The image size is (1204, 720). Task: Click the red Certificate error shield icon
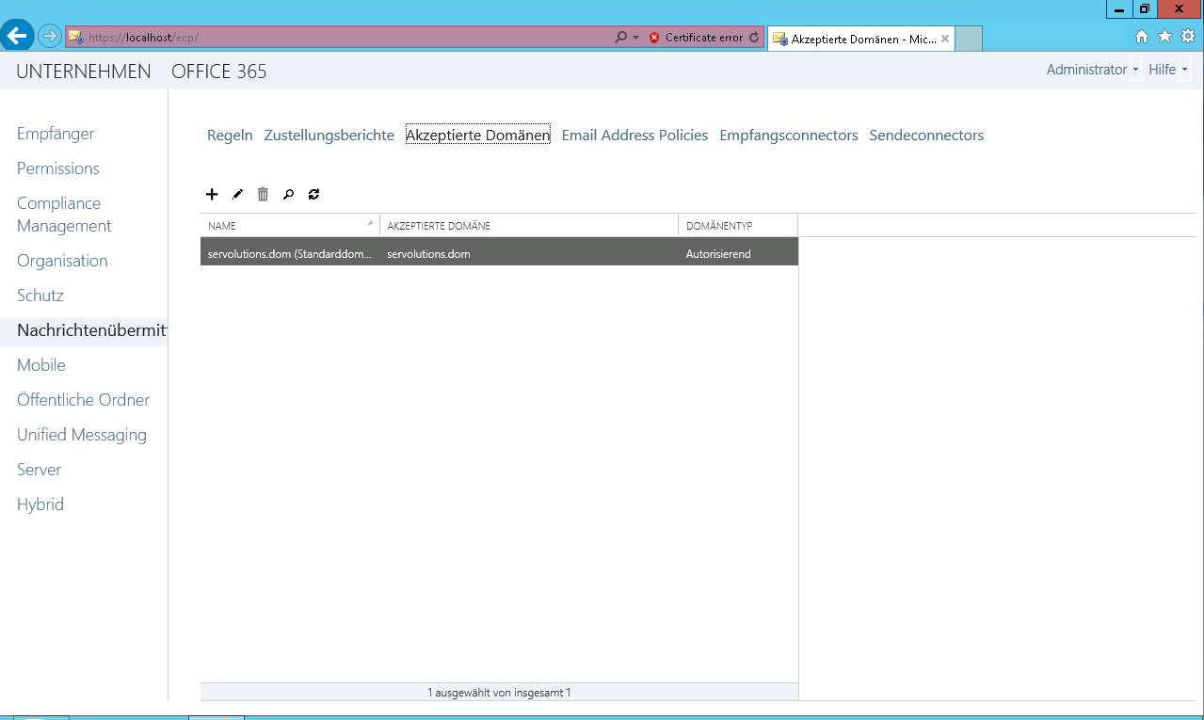[x=654, y=38]
